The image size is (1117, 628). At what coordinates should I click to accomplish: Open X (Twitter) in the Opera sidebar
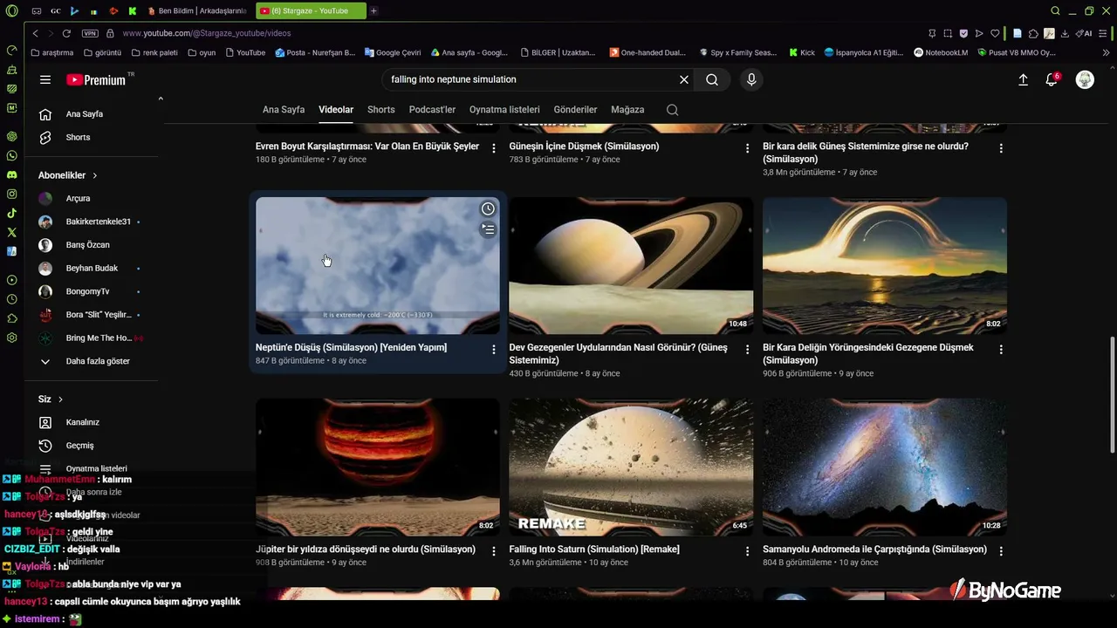point(11,232)
